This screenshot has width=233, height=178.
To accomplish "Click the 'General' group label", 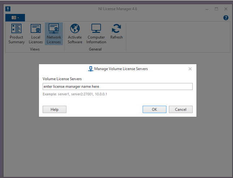I will click(95, 49).
